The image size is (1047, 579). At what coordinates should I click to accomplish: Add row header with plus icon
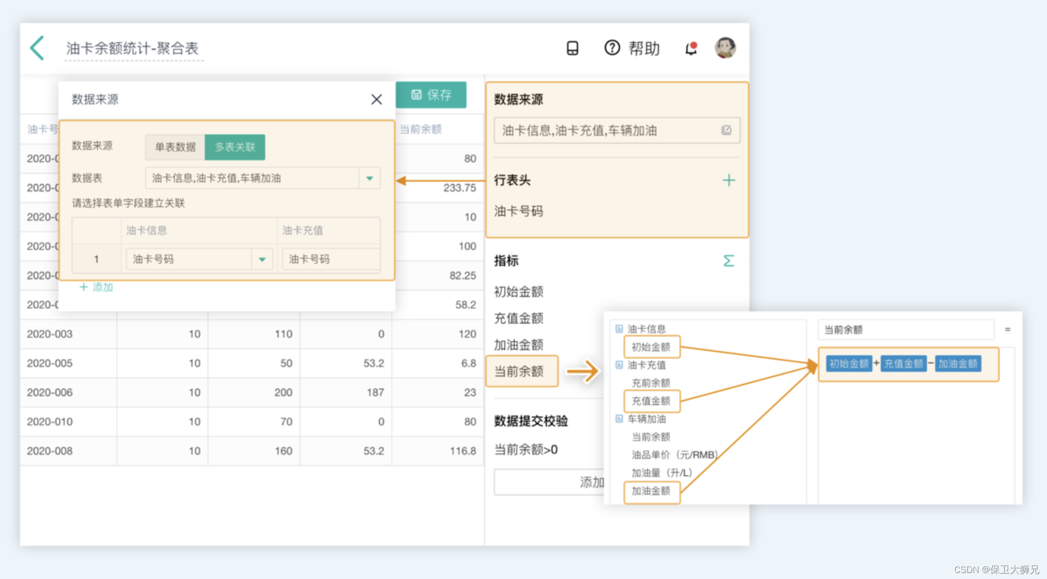pyautogui.click(x=728, y=180)
